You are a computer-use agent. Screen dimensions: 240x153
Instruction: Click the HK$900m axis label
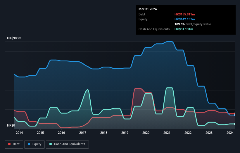(x=14, y=38)
